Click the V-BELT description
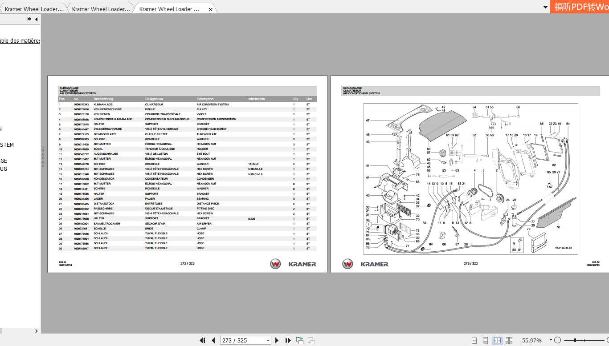Screen dimensions: 609x346 [201, 114]
